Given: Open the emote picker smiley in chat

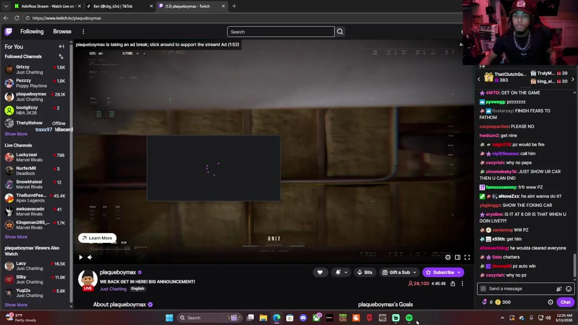Looking at the screenshot, I should click(x=569, y=289).
